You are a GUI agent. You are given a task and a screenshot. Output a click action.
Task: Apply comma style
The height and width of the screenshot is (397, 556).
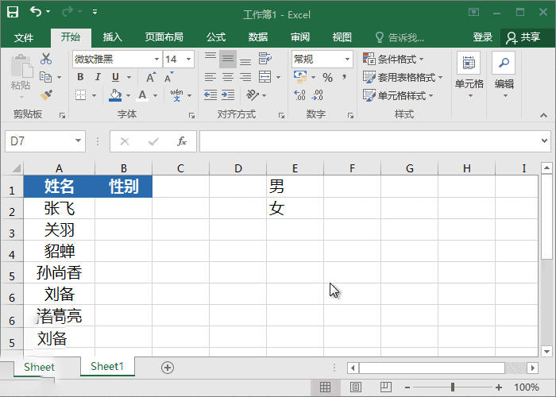tap(344, 77)
